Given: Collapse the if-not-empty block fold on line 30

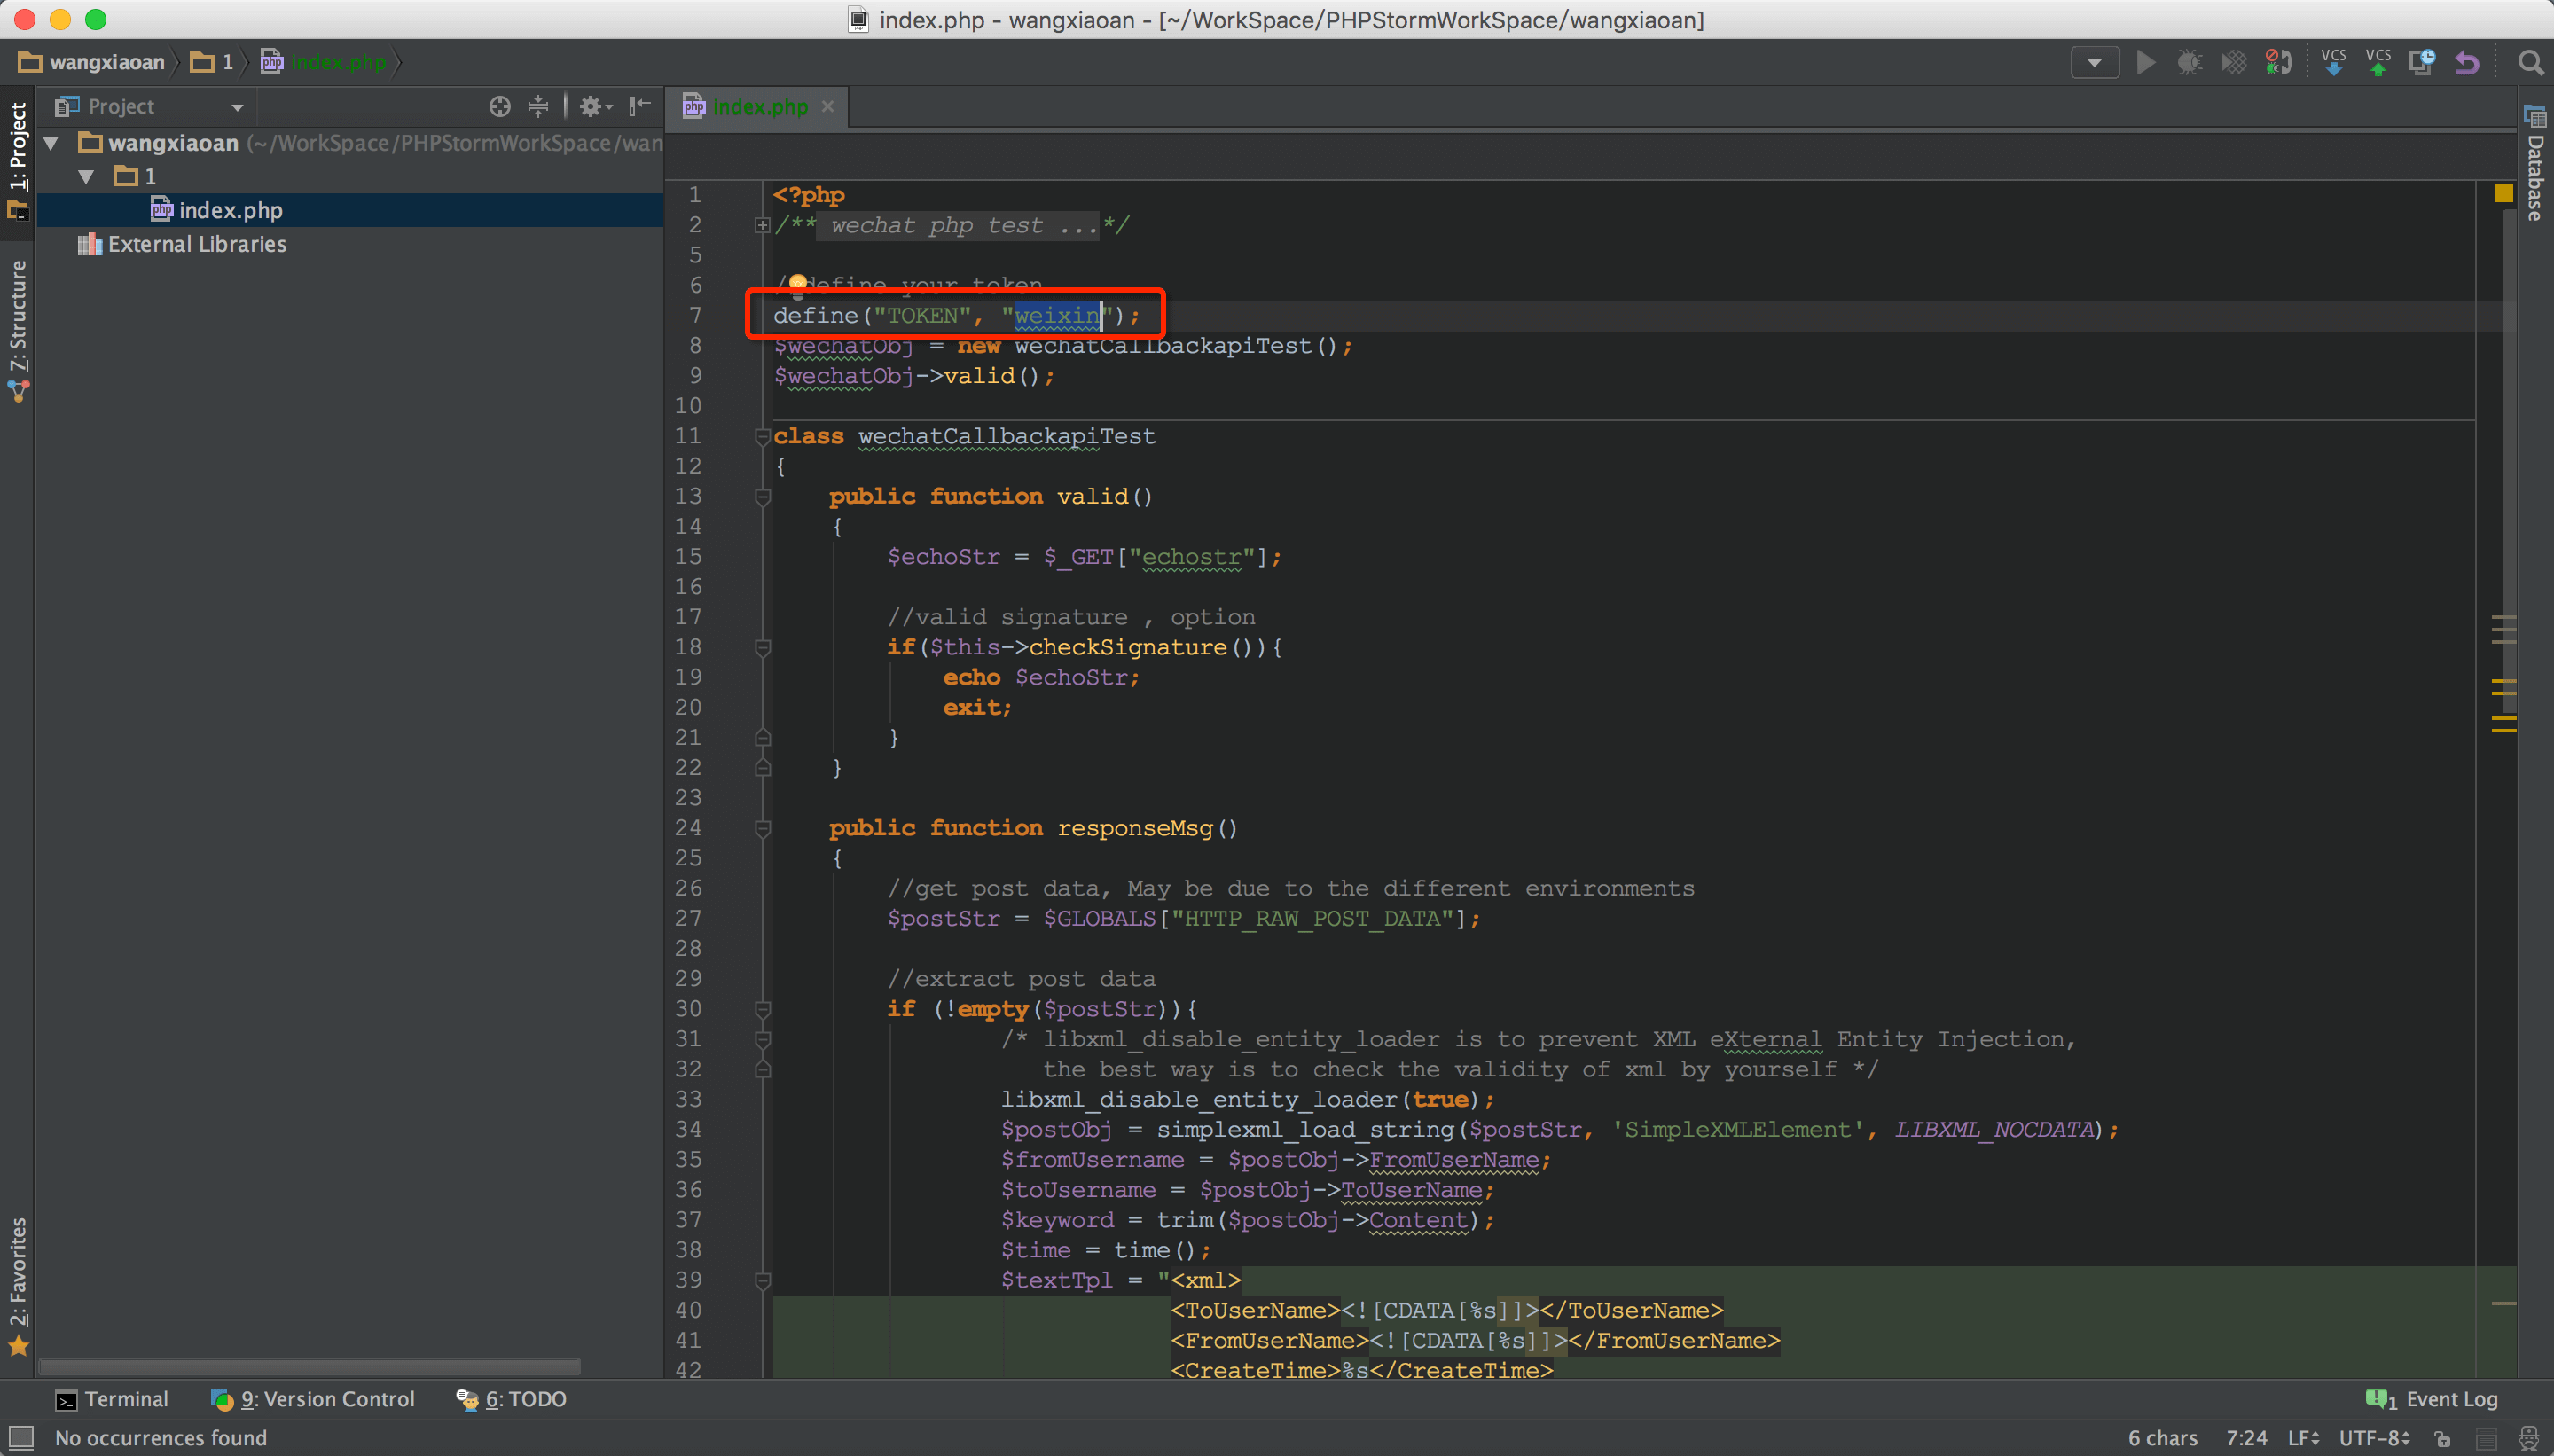Looking at the screenshot, I should tap(762, 1010).
